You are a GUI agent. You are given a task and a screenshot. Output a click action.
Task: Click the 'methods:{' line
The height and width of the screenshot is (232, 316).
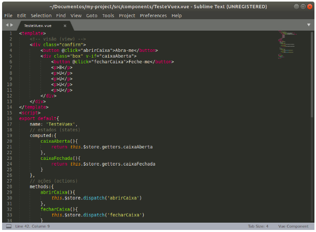[x=42, y=187]
